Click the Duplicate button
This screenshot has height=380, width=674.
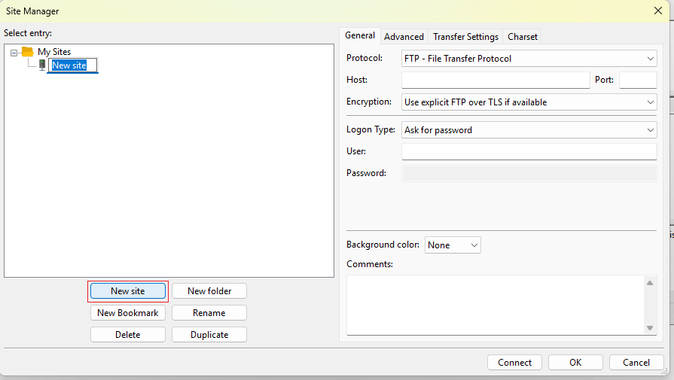(209, 335)
